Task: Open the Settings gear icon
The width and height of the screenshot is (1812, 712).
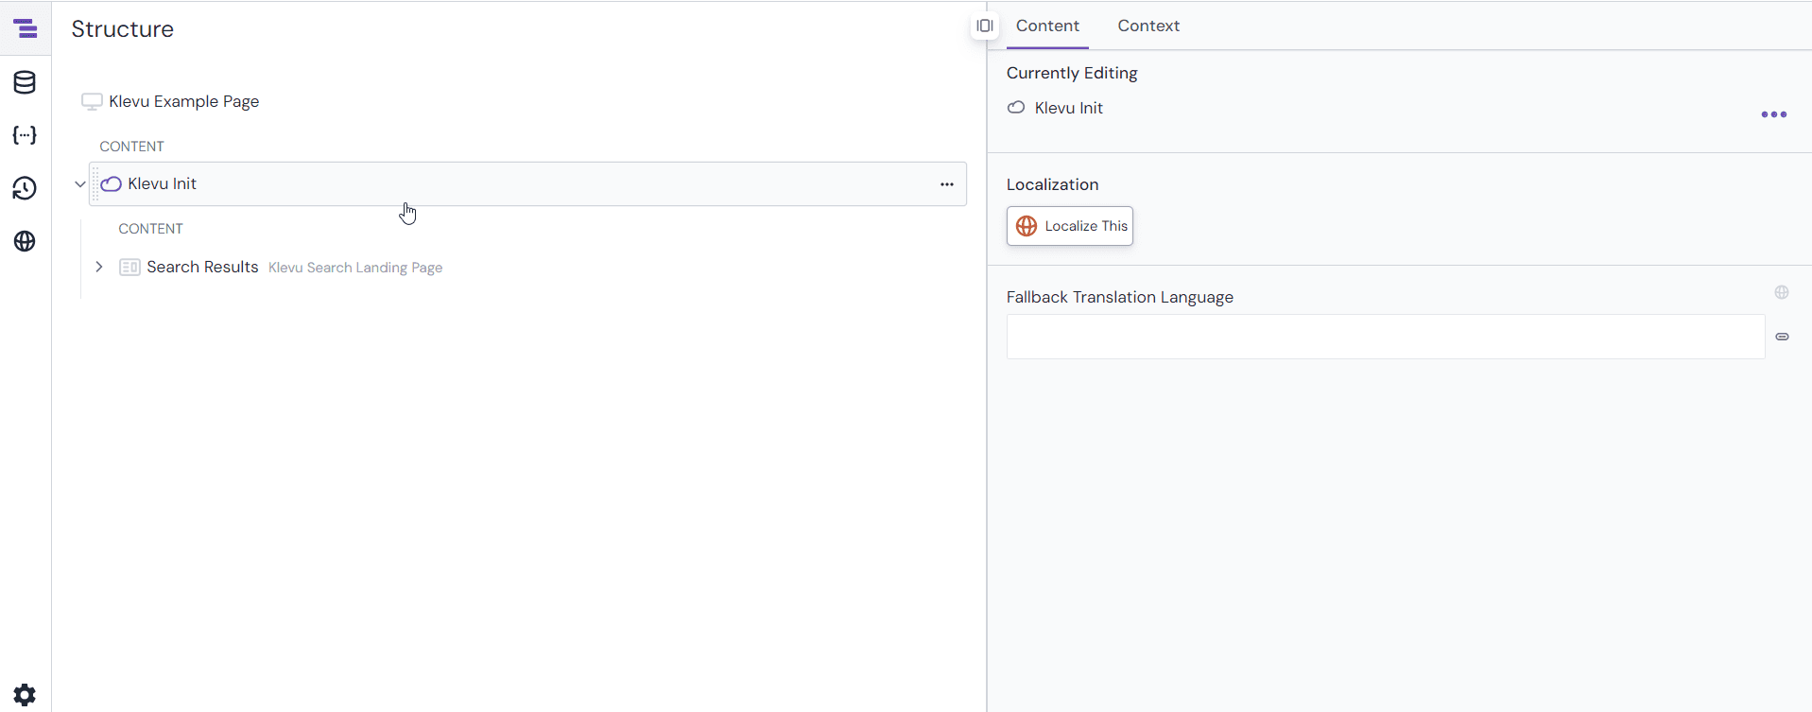Action: pyautogui.click(x=26, y=695)
